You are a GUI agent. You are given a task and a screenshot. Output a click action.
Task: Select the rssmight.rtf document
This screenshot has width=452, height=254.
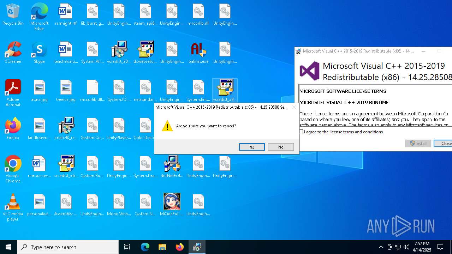point(66,15)
